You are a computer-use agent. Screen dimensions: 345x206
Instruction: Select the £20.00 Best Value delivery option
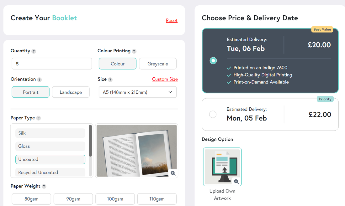click(x=213, y=61)
